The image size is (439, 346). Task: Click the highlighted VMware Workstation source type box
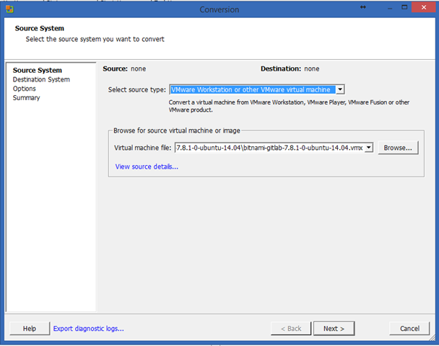click(x=253, y=89)
